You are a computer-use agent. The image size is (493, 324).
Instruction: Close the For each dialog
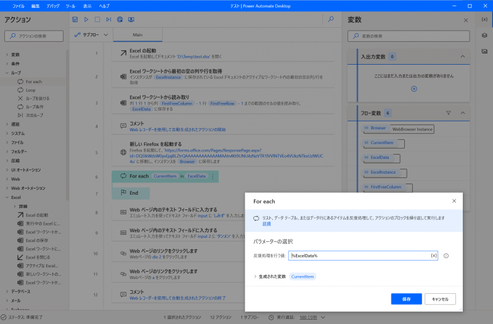(454, 201)
